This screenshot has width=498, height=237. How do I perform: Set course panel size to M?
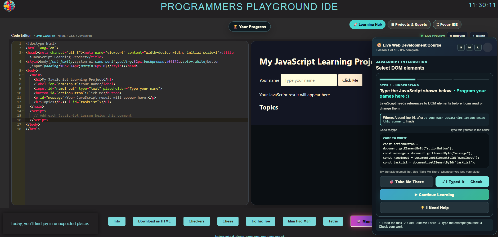point(469,48)
